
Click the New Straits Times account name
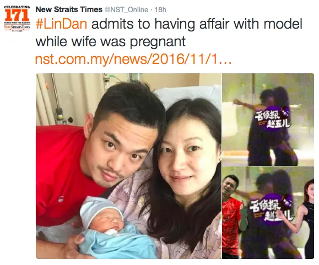pos(69,9)
